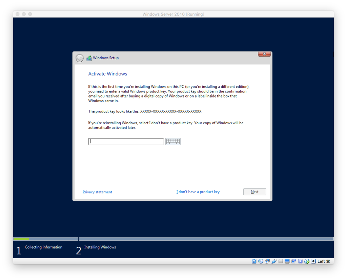
Task: Click the back arrow in Windows Setup wizard
Action: coord(79,58)
